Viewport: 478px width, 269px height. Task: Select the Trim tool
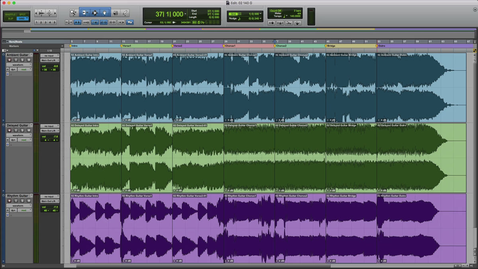pyautogui.click(x=85, y=13)
